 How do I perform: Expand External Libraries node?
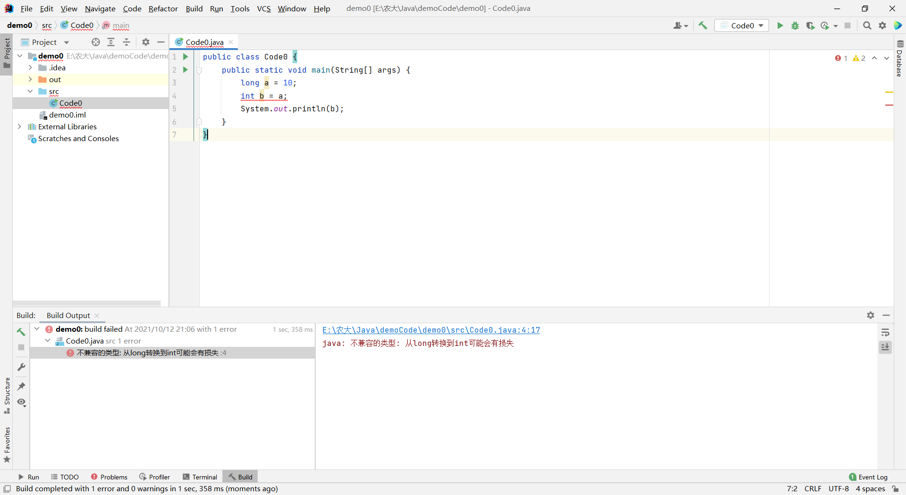coord(19,126)
